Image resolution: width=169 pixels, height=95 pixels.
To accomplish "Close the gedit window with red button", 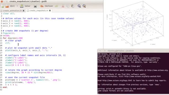I will click(x=2, y=2).
